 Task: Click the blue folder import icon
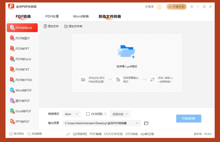[x=127, y=52]
